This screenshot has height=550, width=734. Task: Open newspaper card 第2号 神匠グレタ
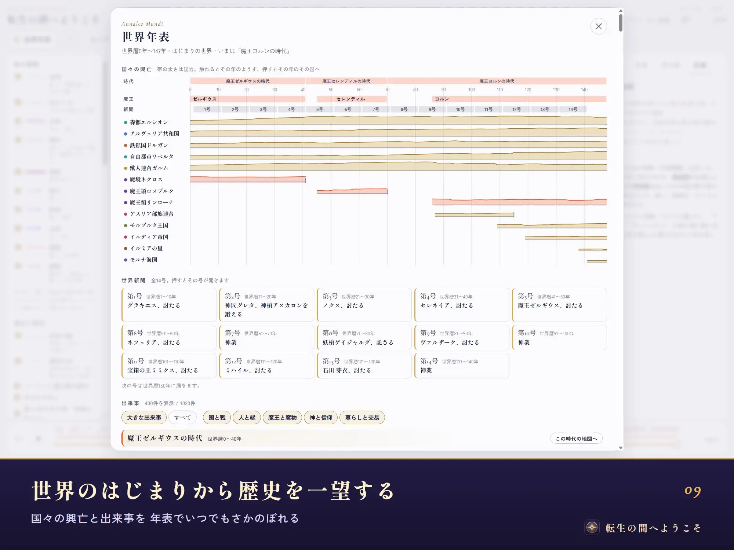(266, 305)
